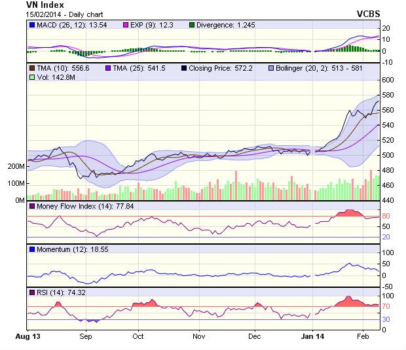Click the VCBS label at top right
This screenshot has height=350, width=406.
click(x=369, y=13)
